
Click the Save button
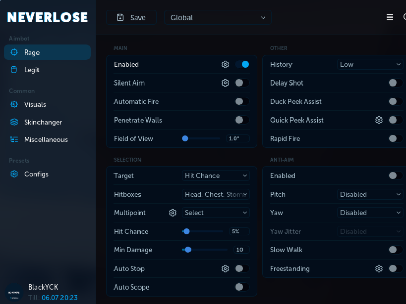[131, 17]
